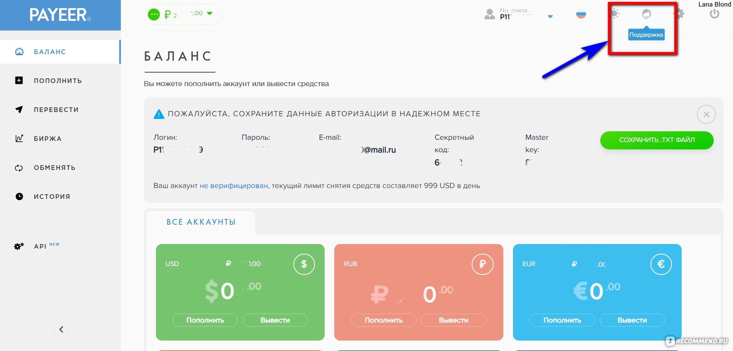Click the green dots balance icon

[x=154, y=15]
